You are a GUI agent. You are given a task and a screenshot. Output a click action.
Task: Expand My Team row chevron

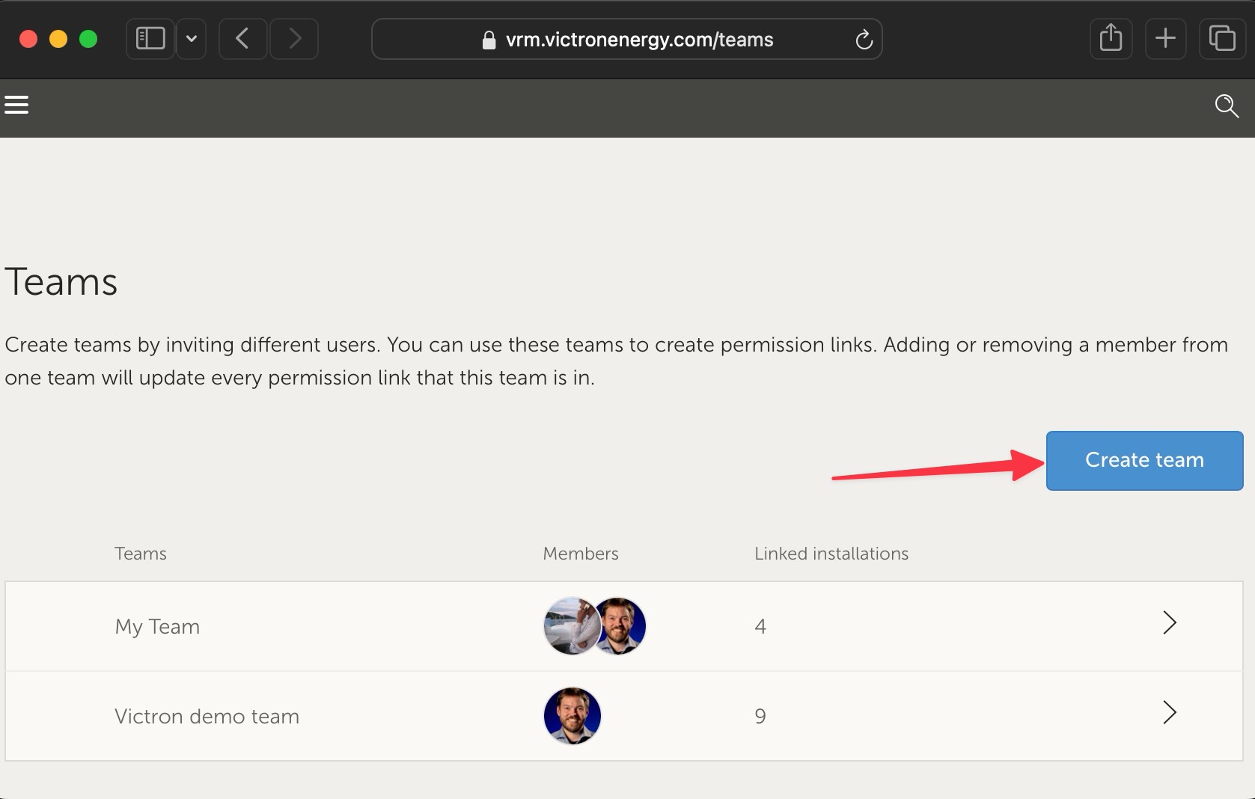click(1169, 623)
